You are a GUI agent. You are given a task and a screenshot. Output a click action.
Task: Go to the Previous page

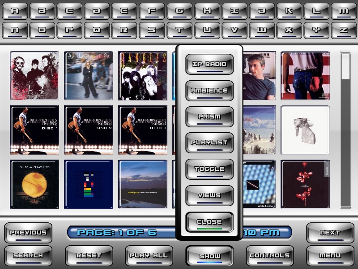[x=28, y=233]
